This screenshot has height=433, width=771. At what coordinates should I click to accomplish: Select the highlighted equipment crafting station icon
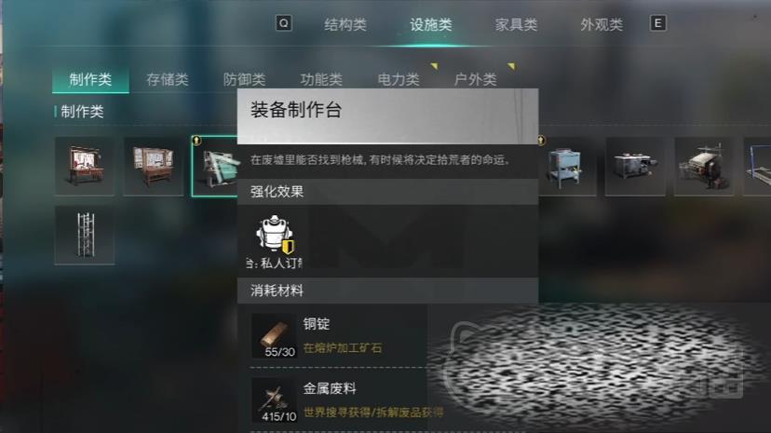tap(214, 167)
